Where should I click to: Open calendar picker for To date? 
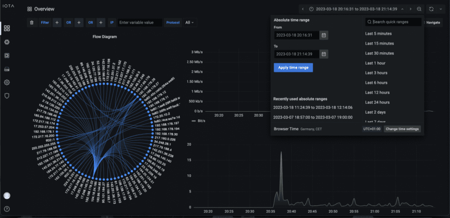tap(323, 54)
